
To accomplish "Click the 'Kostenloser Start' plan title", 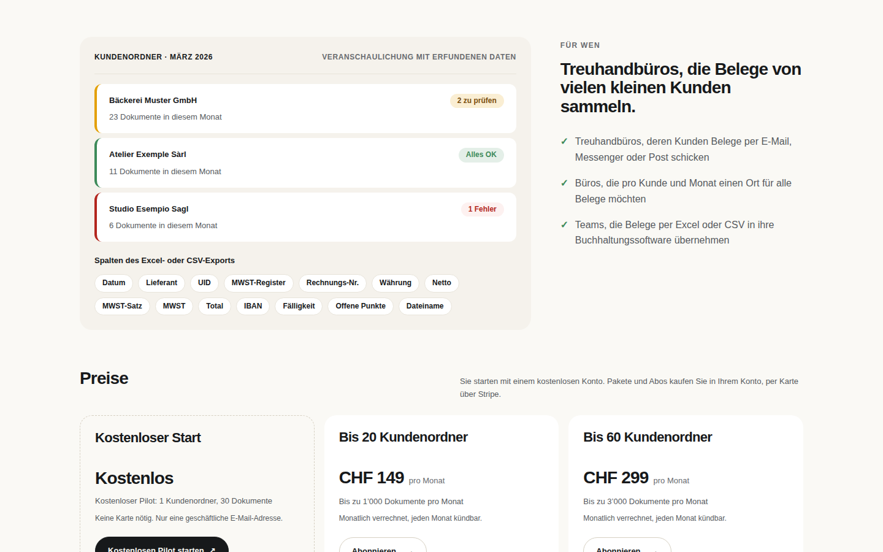I will point(148,438).
